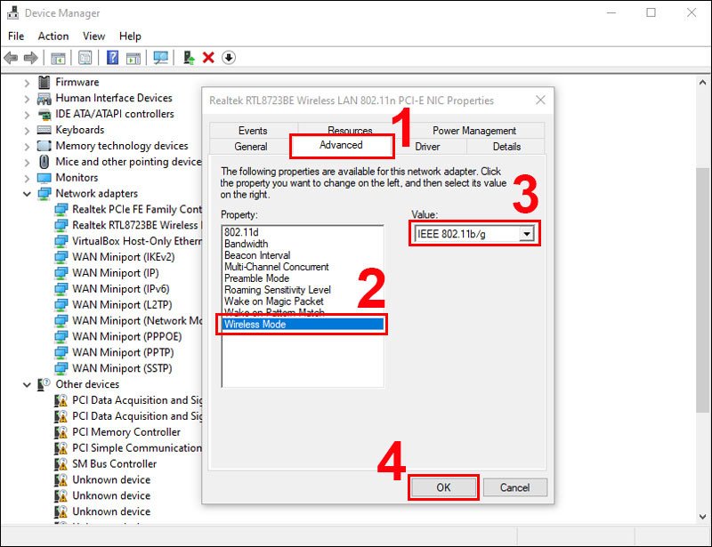
Task: Scan for hardware changes
Action: [162, 57]
